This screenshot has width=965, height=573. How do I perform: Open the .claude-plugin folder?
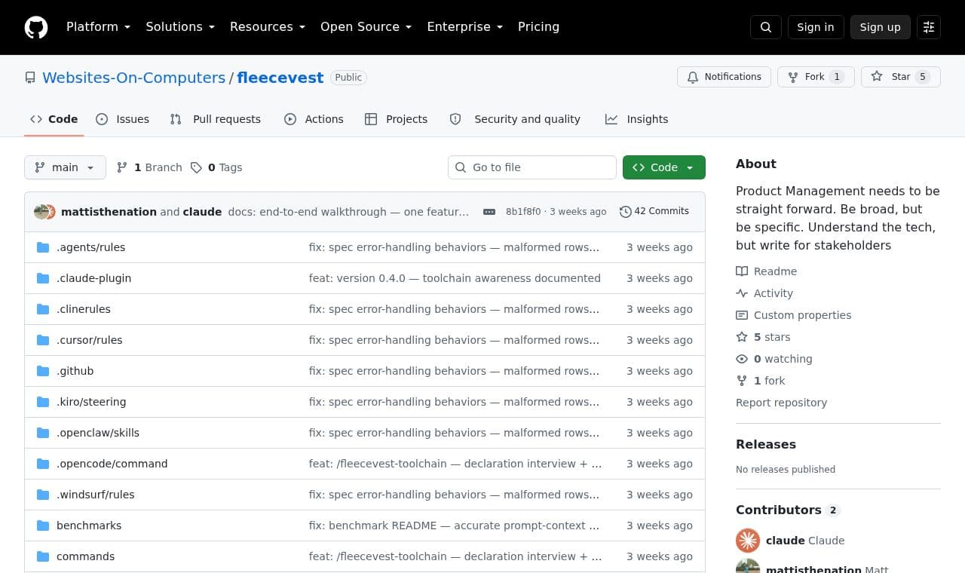pyautogui.click(x=93, y=278)
